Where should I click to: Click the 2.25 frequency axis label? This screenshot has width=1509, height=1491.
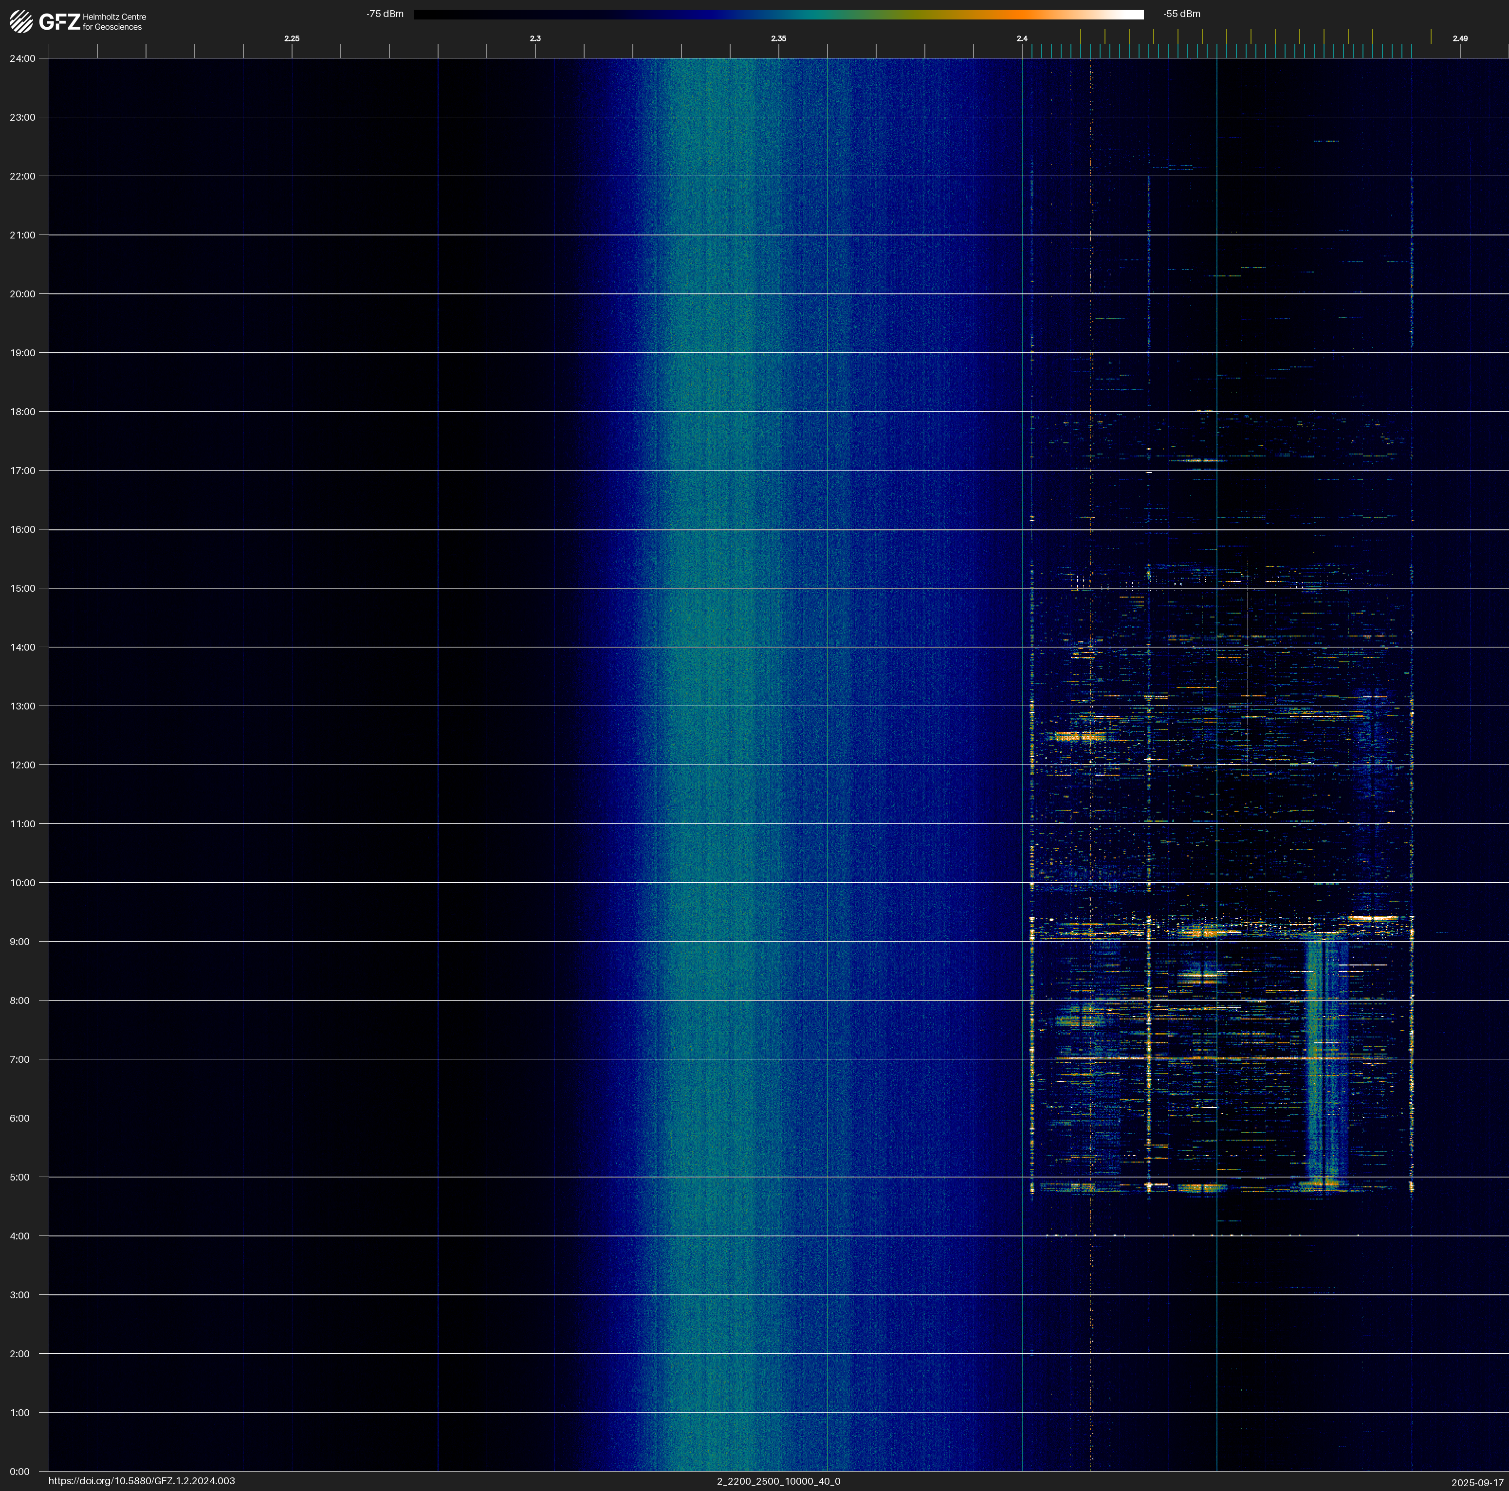click(291, 38)
